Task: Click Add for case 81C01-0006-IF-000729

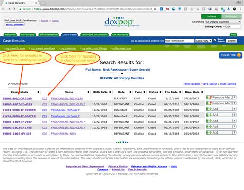Action: click(219, 115)
